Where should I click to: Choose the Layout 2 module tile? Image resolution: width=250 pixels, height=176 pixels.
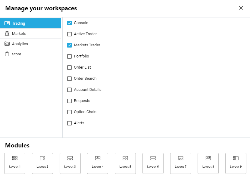tap(42, 163)
